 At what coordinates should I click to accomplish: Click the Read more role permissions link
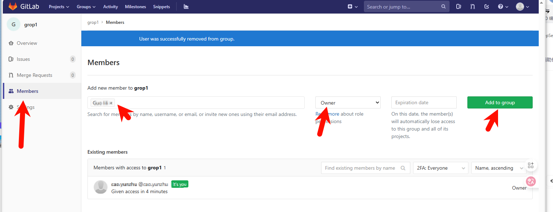[x=327, y=114]
